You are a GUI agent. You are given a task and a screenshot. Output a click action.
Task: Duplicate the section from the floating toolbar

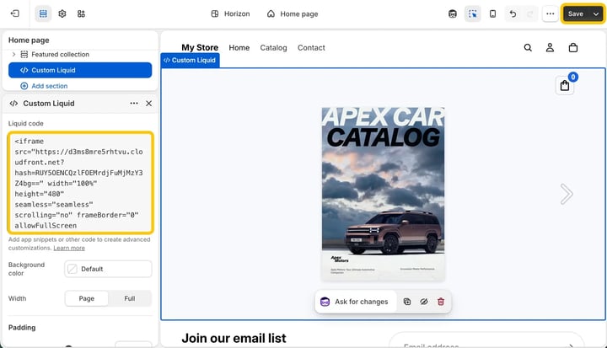pyautogui.click(x=407, y=302)
